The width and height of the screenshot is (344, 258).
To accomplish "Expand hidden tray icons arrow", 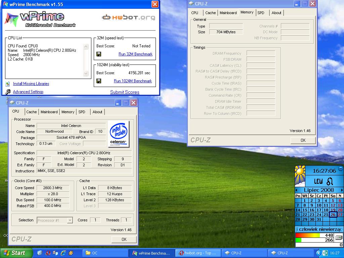I will pyautogui.click(x=319, y=253).
